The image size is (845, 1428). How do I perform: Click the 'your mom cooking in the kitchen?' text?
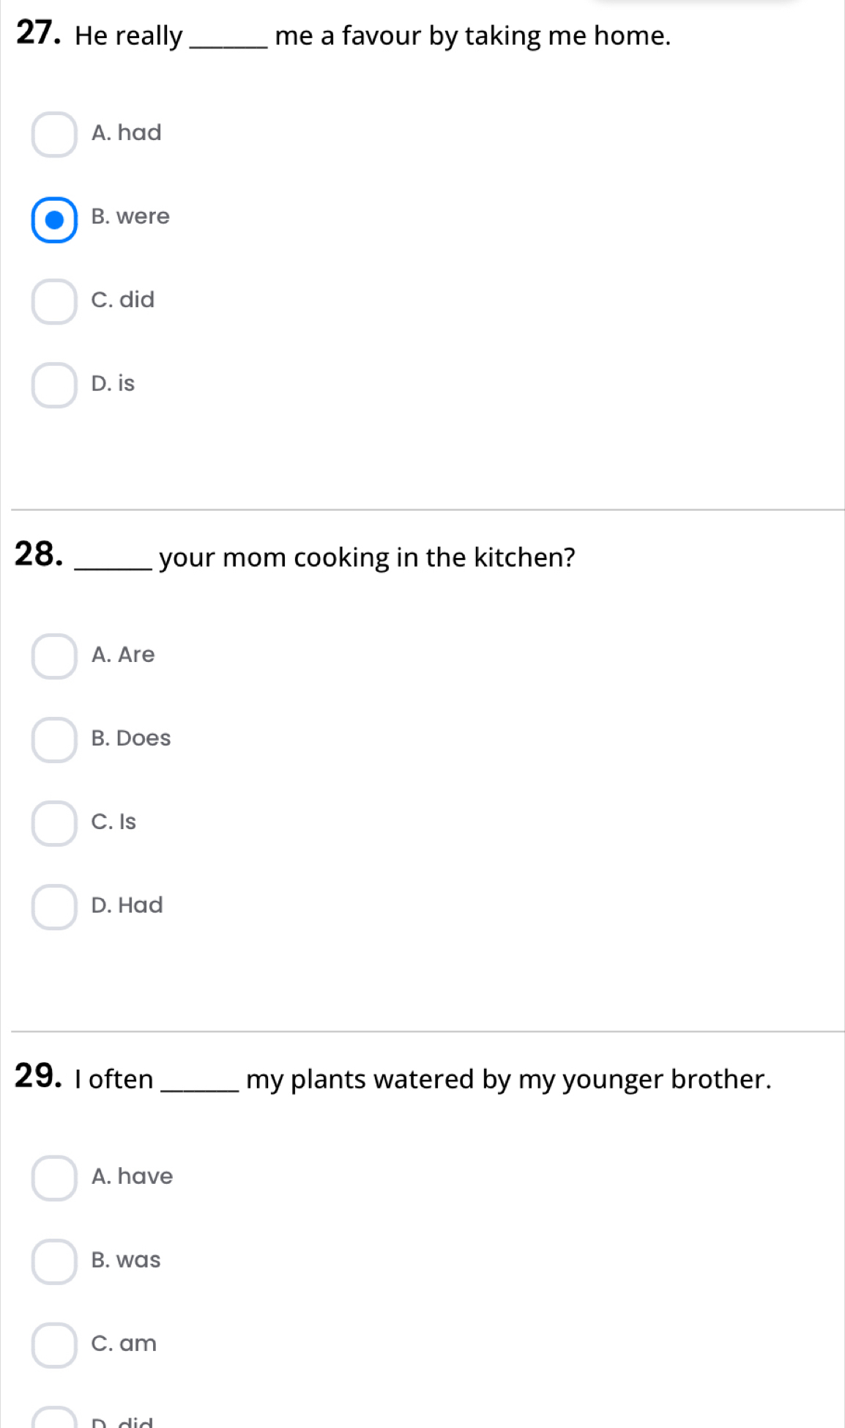click(367, 558)
